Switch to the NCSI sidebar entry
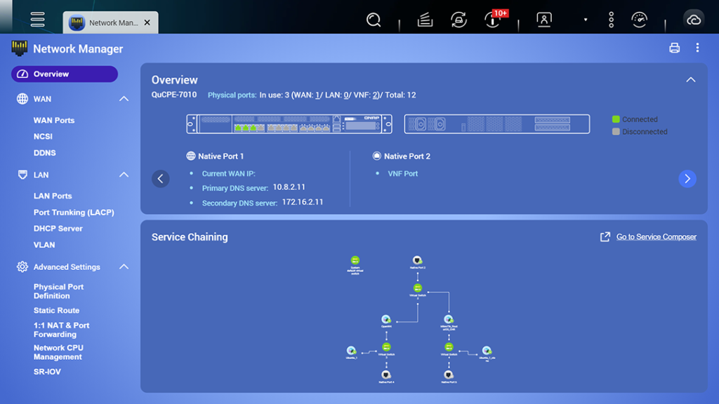719x404 pixels. click(44, 136)
